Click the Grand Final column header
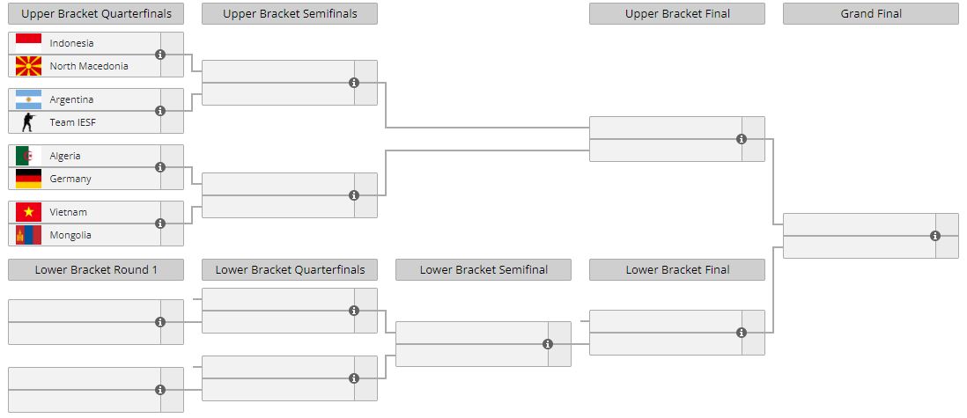The width and height of the screenshot is (967, 418). click(x=870, y=14)
